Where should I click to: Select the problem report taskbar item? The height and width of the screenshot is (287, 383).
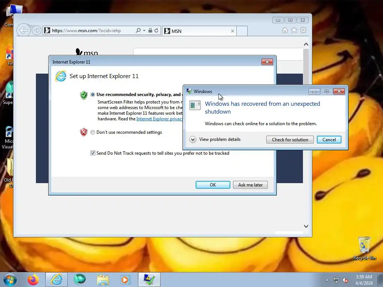pyautogui.click(x=149, y=280)
